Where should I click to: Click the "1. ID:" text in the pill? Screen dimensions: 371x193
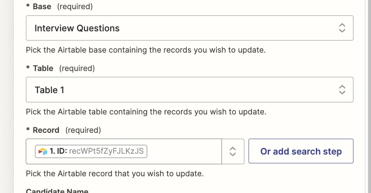(x=59, y=151)
